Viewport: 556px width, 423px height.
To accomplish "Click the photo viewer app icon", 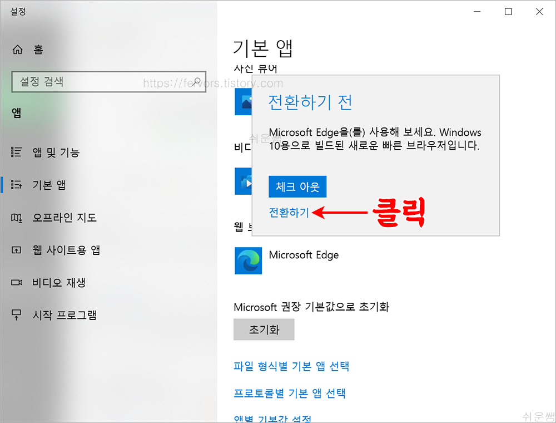I will 244,102.
